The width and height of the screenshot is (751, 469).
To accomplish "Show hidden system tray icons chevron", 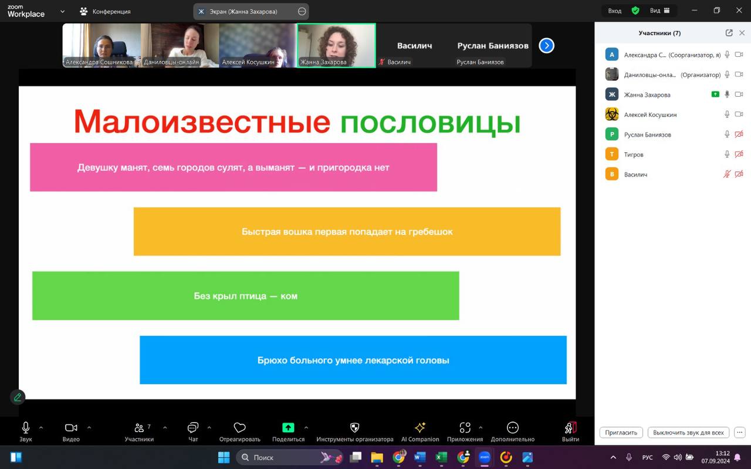I will tap(613, 457).
